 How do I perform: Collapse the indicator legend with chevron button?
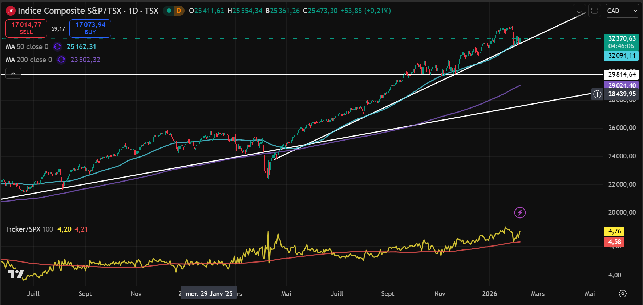click(13, 74)
